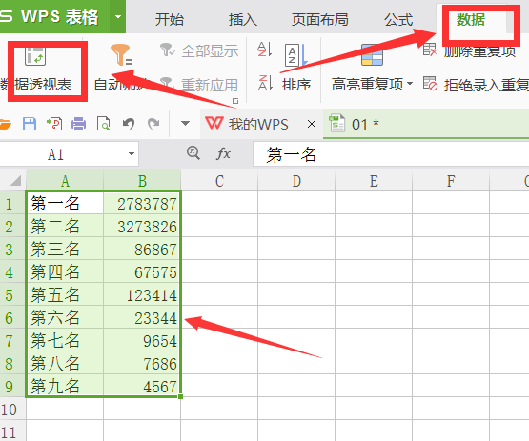
Task: Open the filter group dialog launcher
Action: (235, 101)
